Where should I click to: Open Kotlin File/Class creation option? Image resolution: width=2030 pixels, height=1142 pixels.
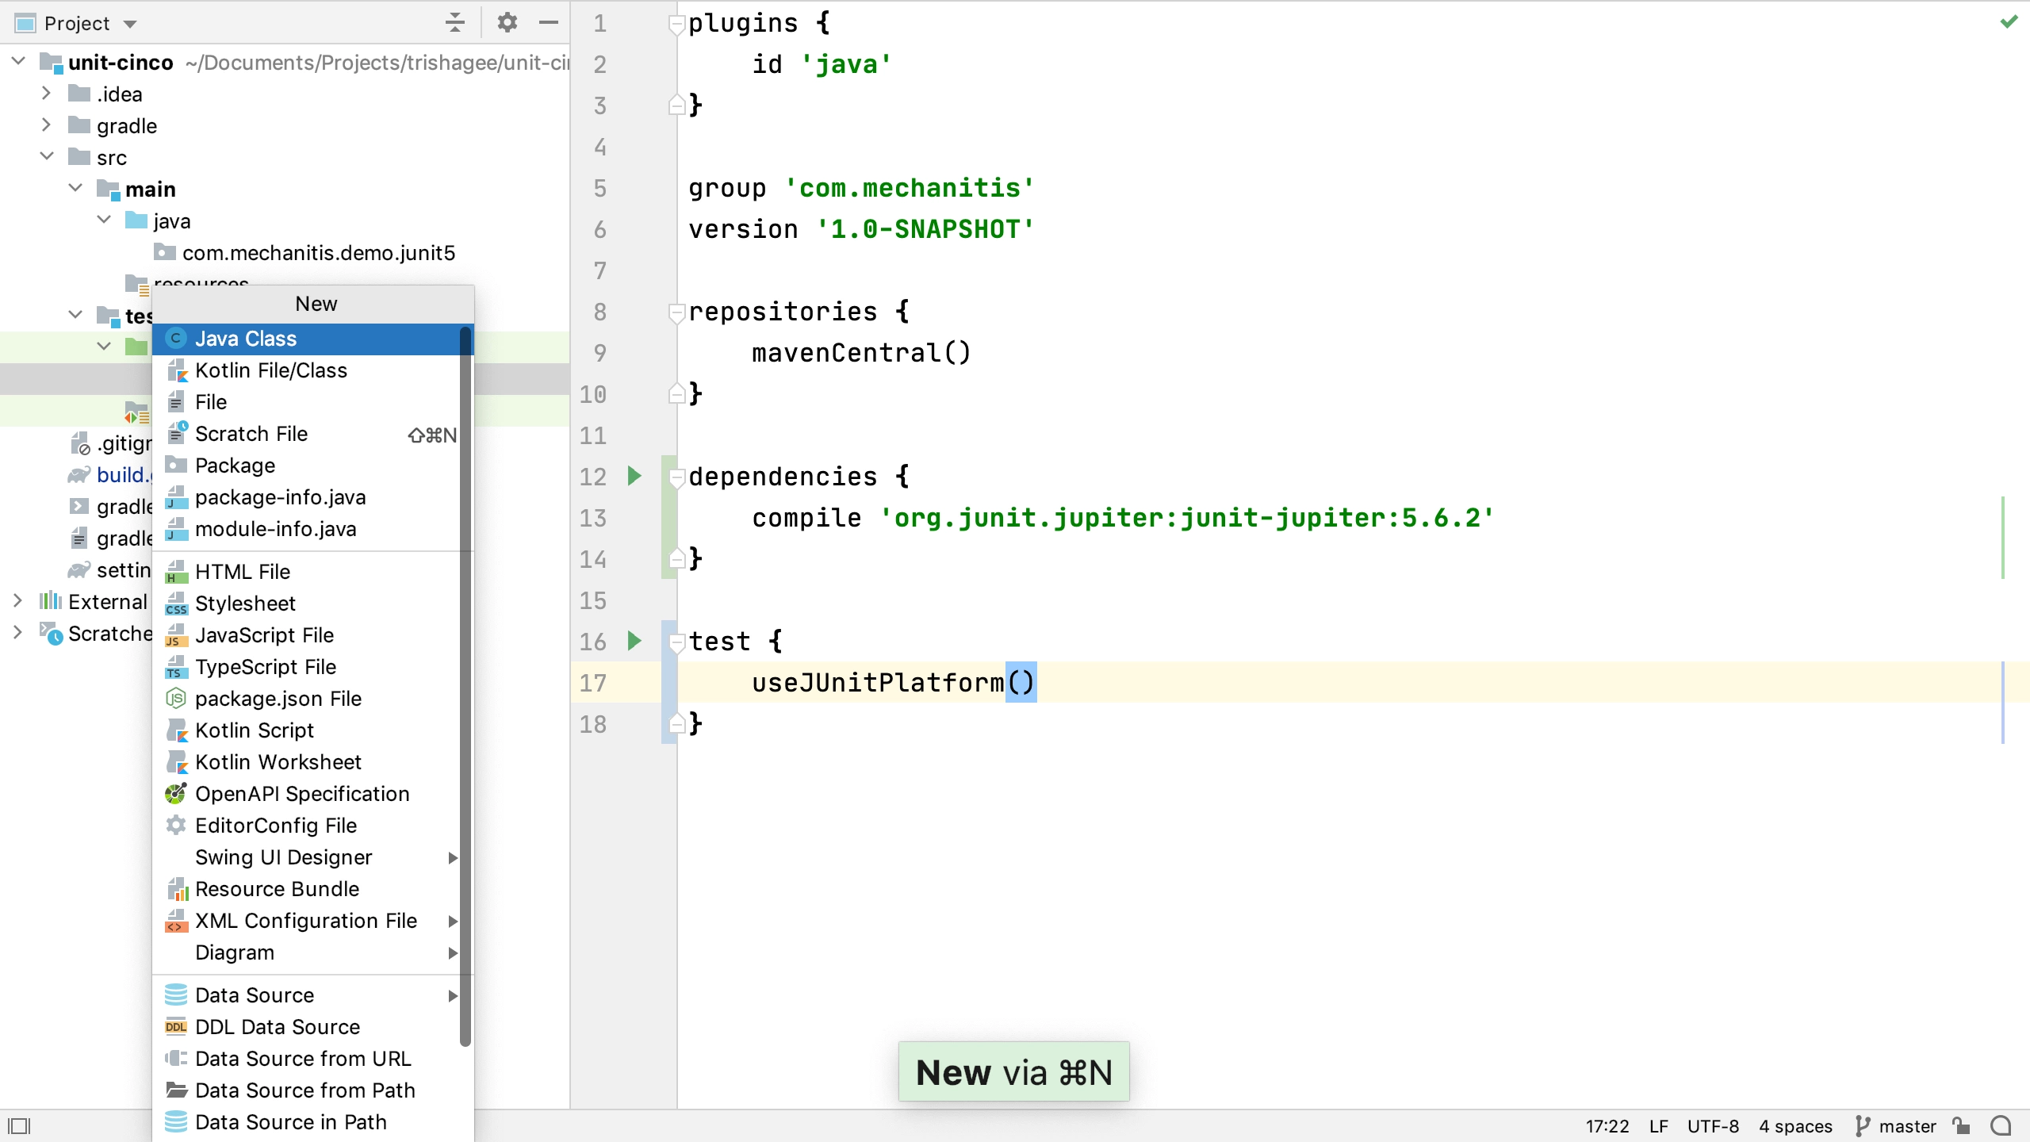272,370
